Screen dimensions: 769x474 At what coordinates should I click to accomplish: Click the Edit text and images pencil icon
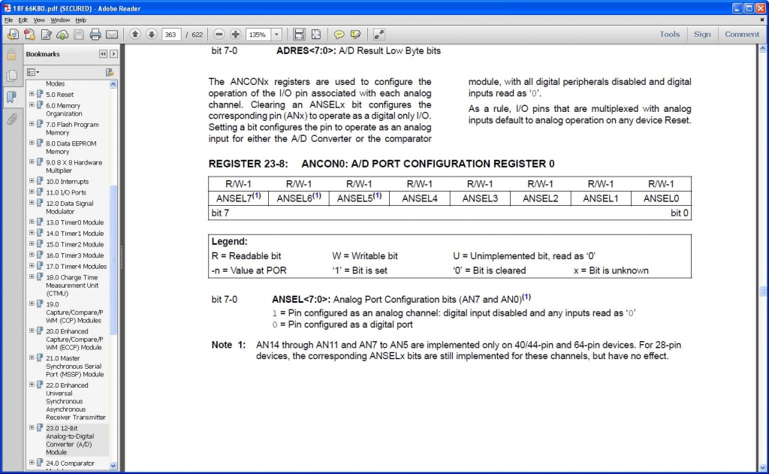(46, 35)
